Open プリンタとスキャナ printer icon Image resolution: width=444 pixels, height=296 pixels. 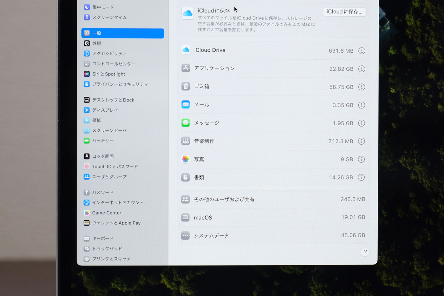coord(87,259)
